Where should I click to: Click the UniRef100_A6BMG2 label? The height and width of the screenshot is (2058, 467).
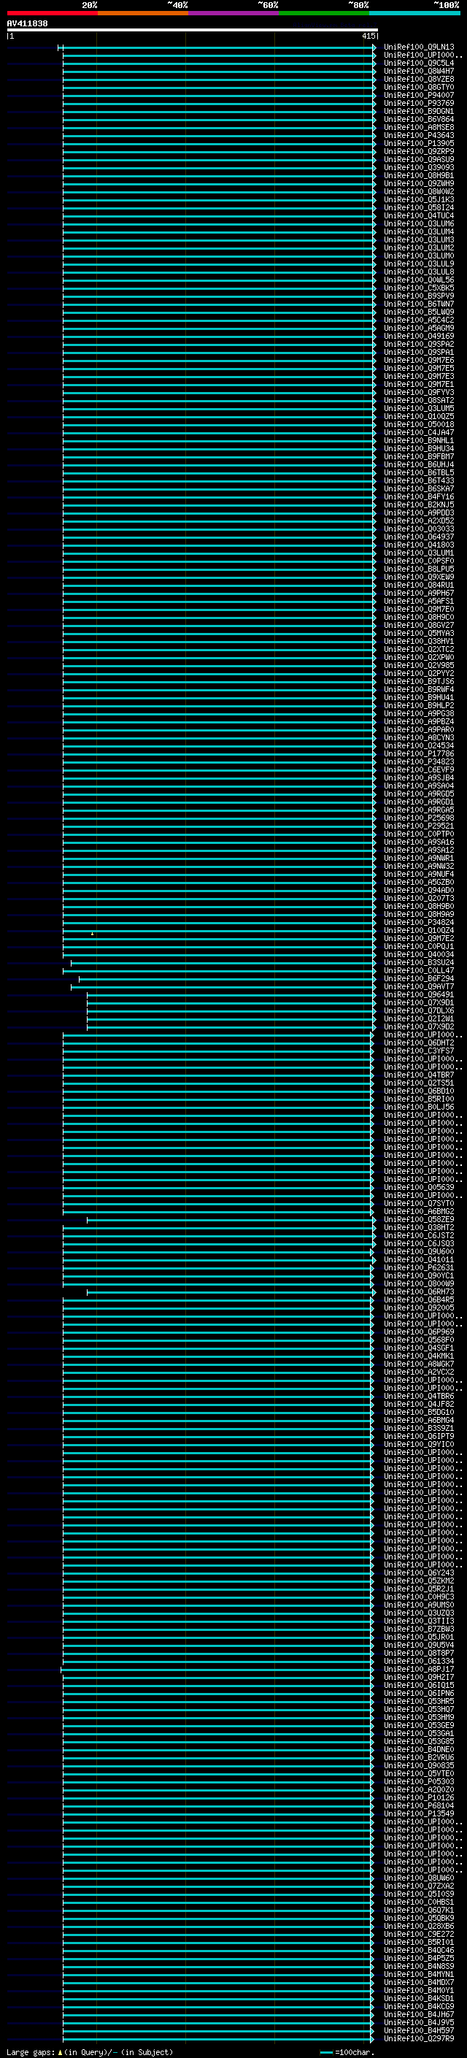click(x=419, y=1211)
